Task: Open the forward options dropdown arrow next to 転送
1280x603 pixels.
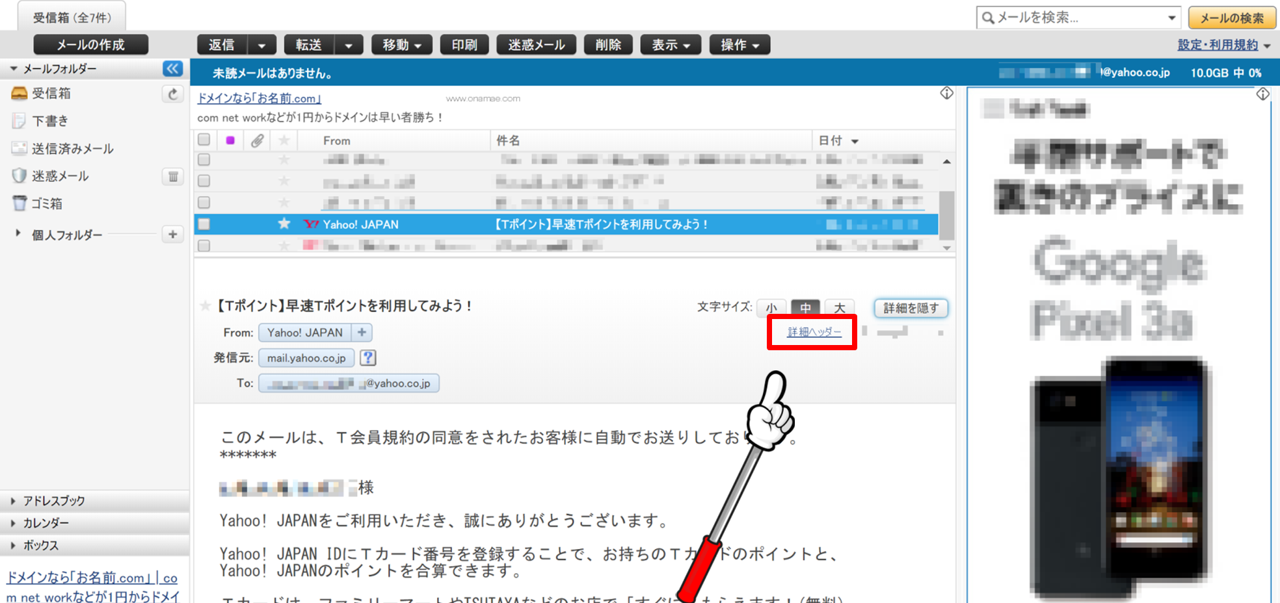Action: 349,45
